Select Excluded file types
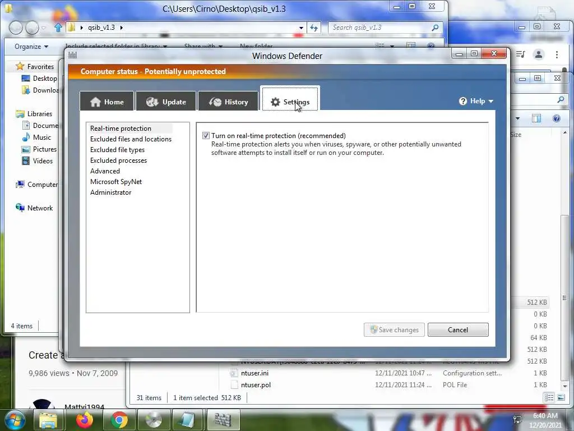 pyautogui.click(x=117, y=149)
